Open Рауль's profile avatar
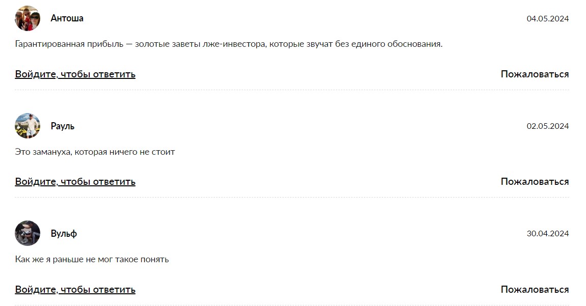Image resolution: width=586 pixels, height=306 pixels. coord(28,126)
